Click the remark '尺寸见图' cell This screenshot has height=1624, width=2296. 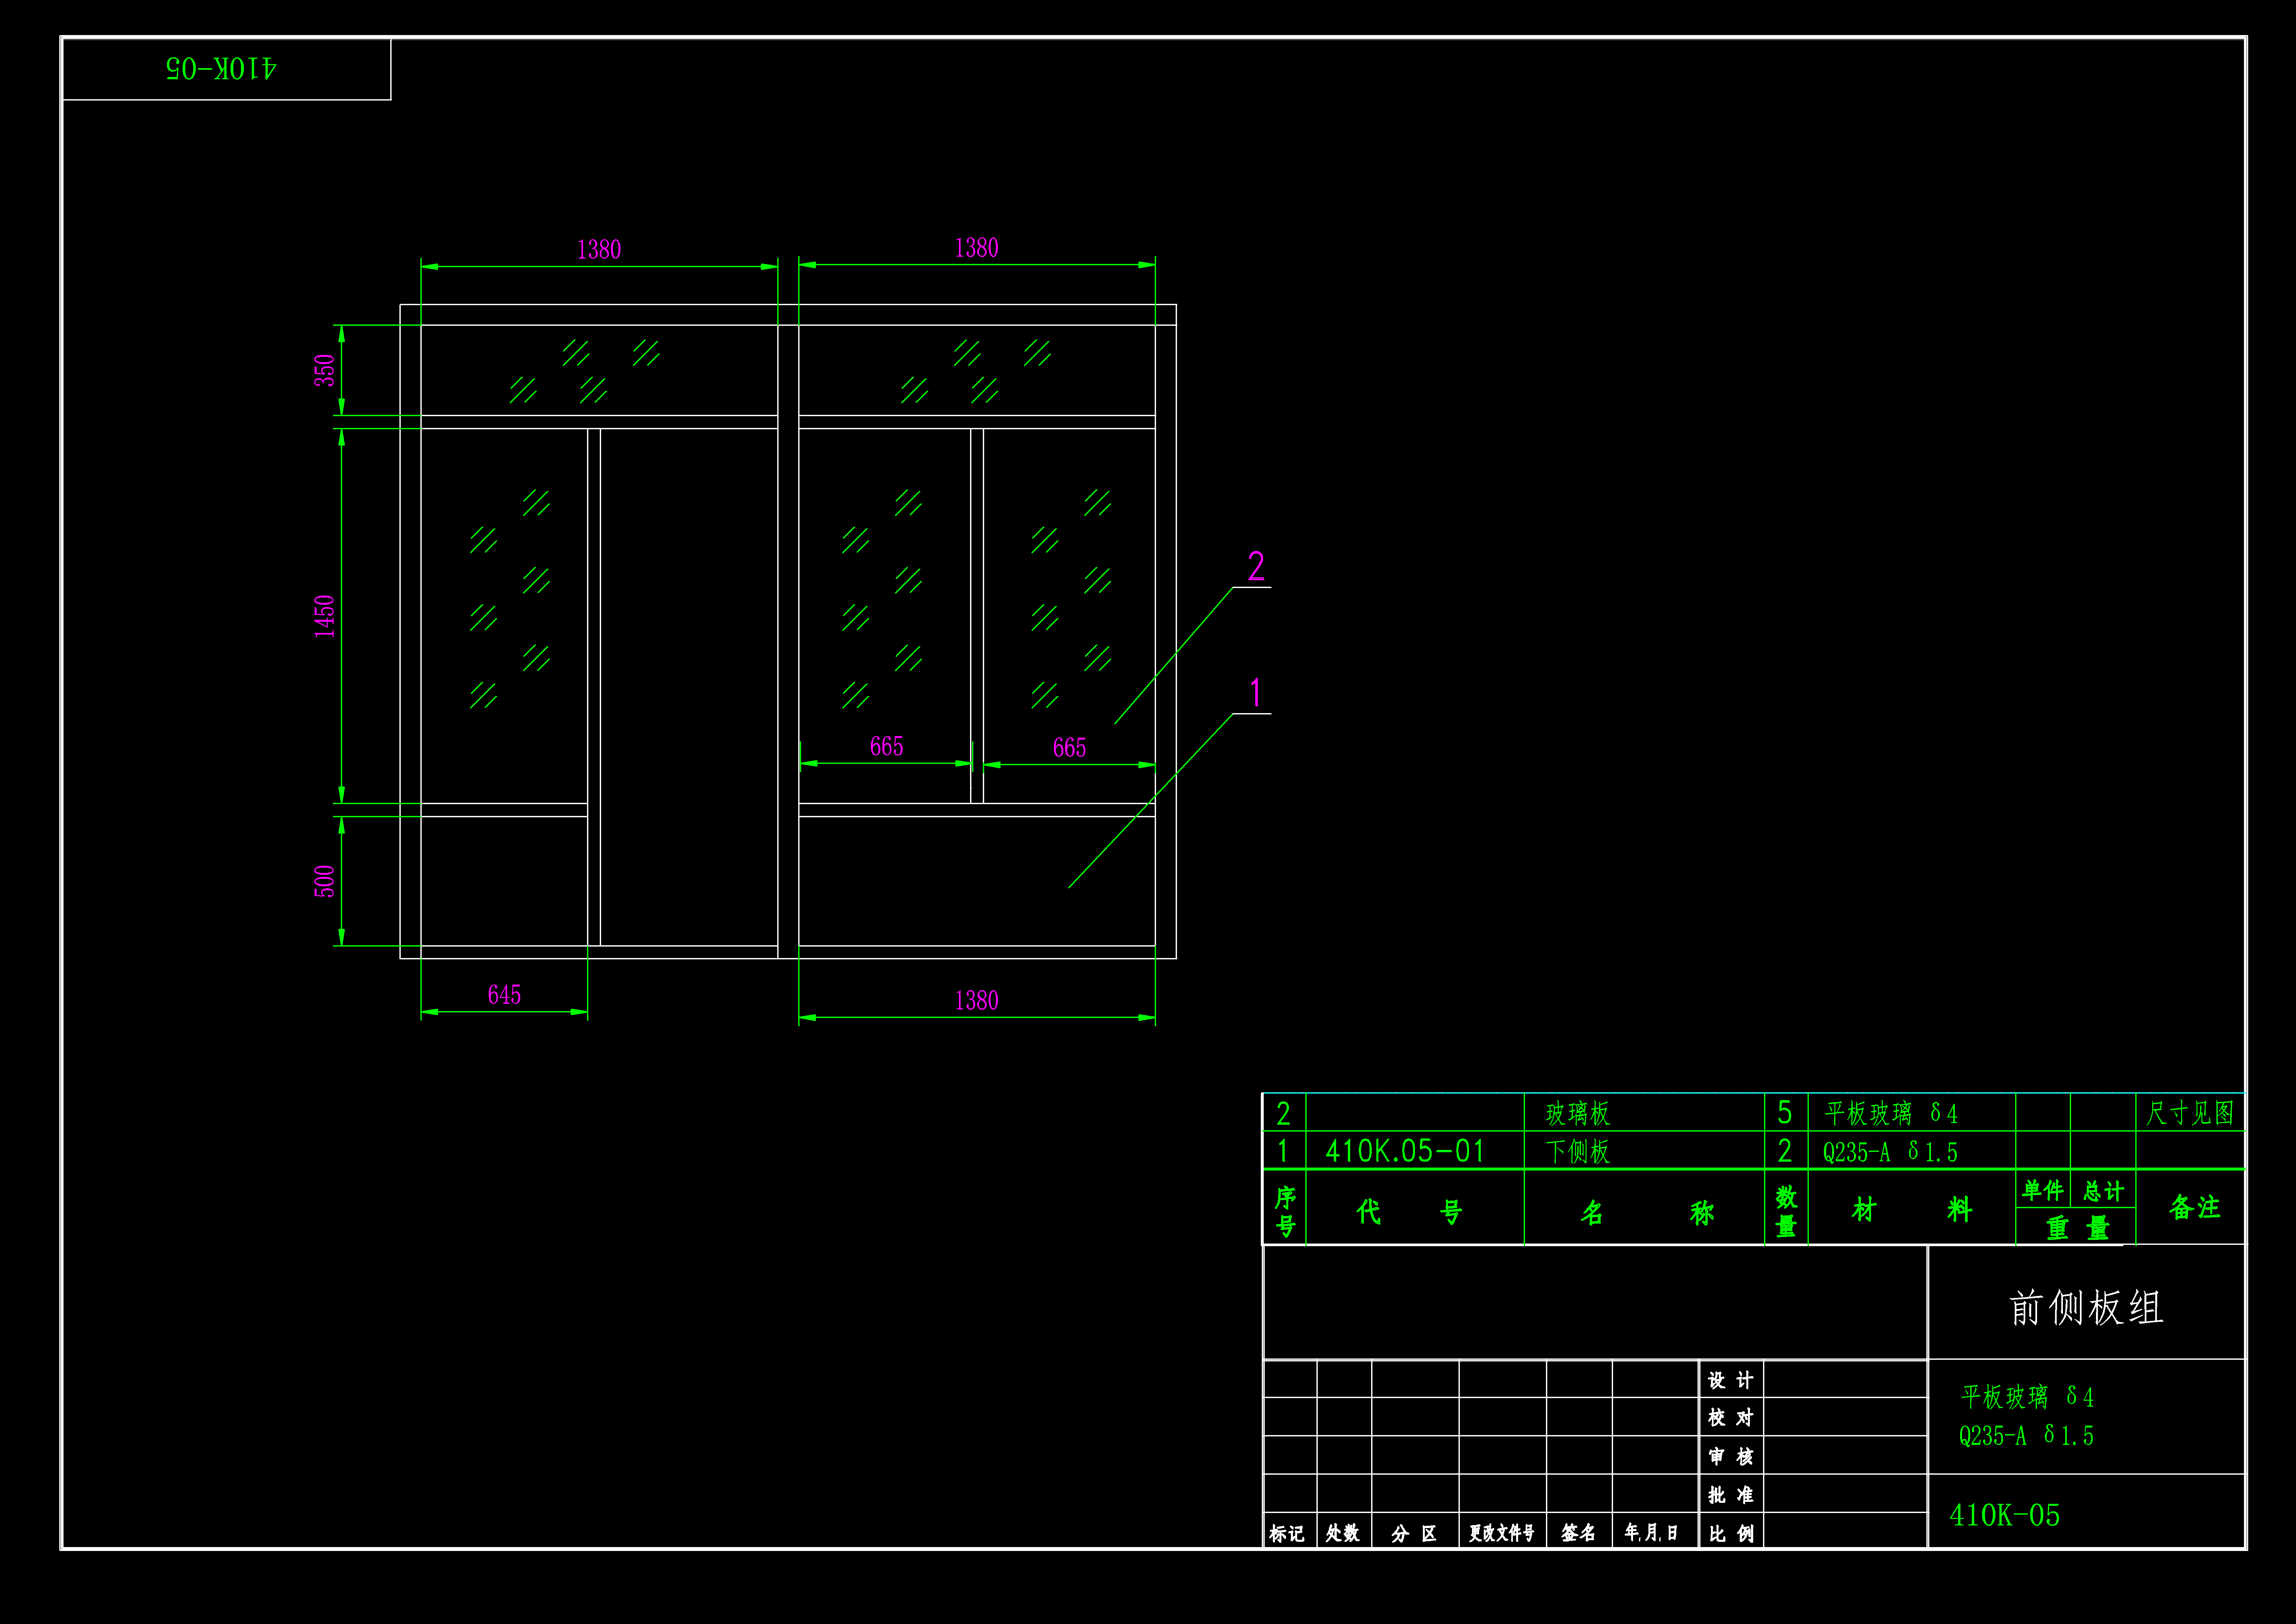click(x=2190, y=1113)
